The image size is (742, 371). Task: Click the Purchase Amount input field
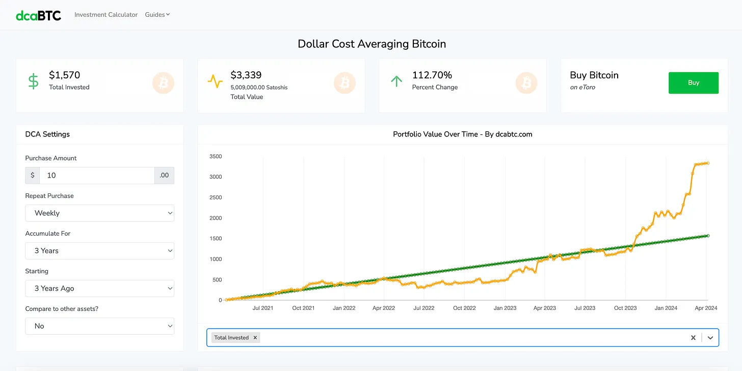pos(97,176)
